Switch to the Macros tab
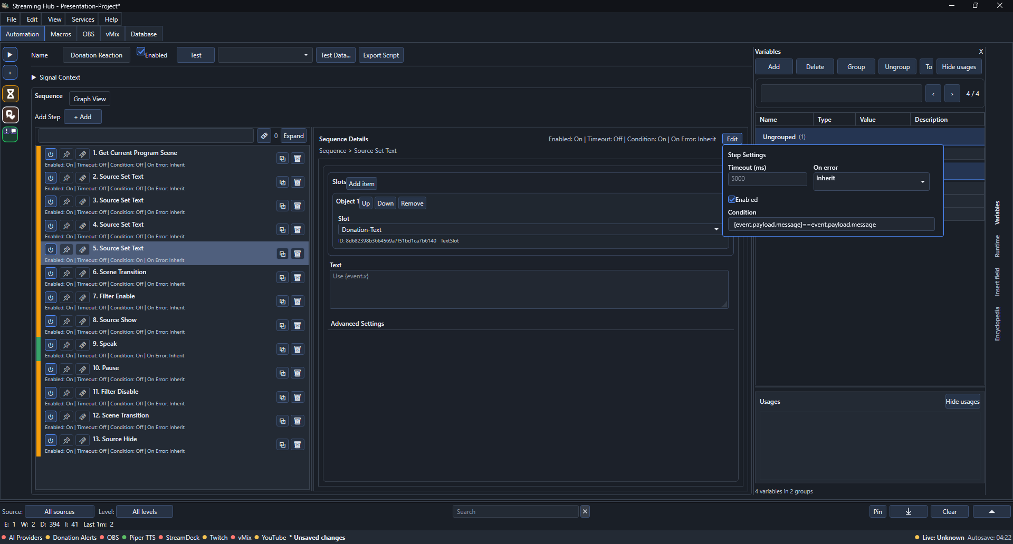 pyautogui.click(x=61, y=34)
